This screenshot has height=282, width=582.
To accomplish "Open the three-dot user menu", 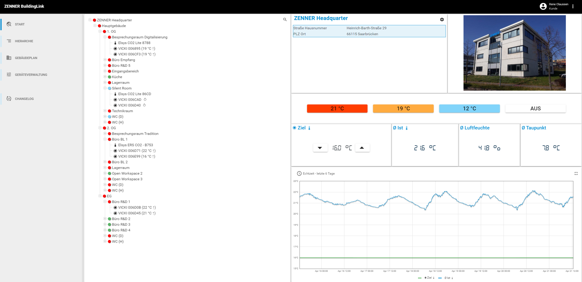I will pos(573,6).
